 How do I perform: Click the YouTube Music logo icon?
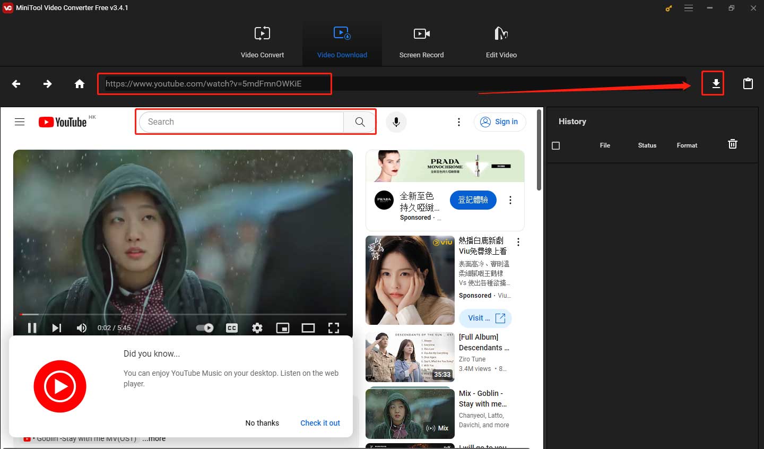pos(60,386)
